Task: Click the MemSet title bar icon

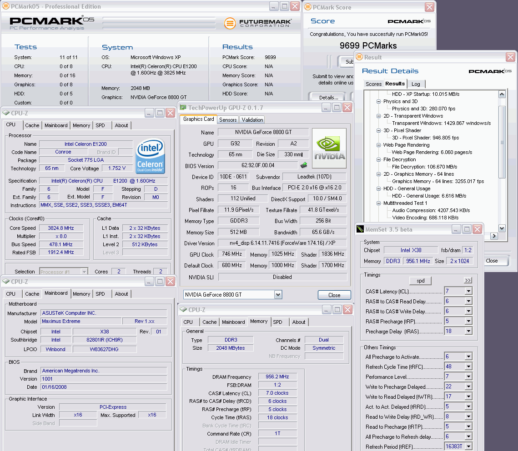Action: tap(360, 229)
